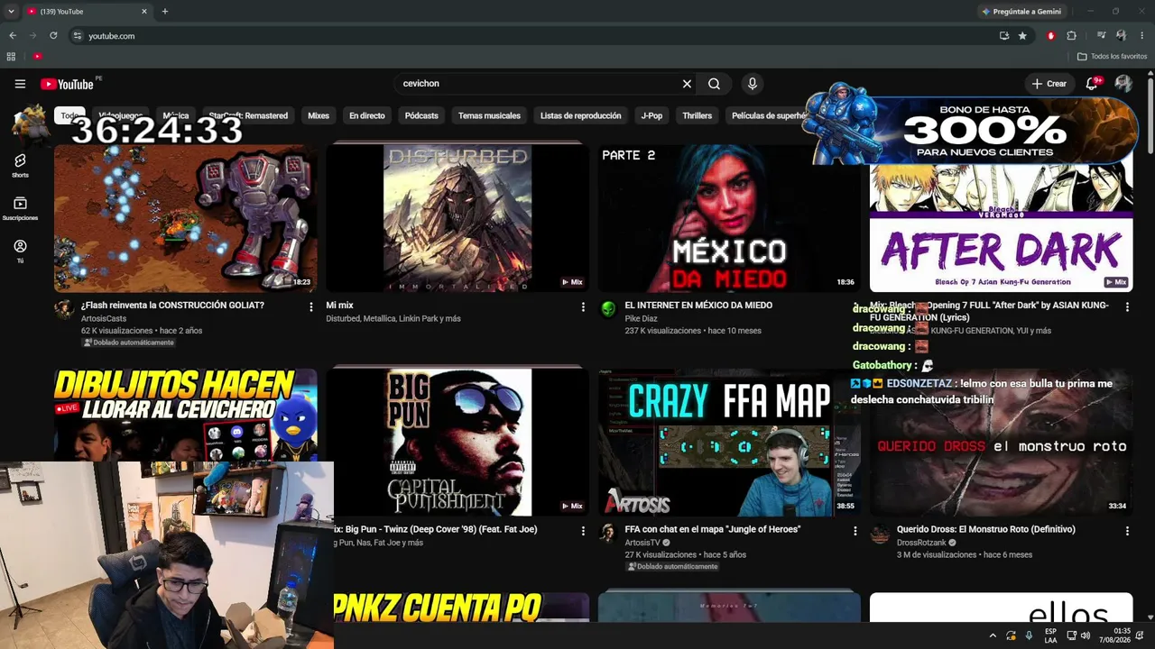Open options menu for the Mi mix card
The width and height of the screenshot is (1155, 649).
click(583, 307)
